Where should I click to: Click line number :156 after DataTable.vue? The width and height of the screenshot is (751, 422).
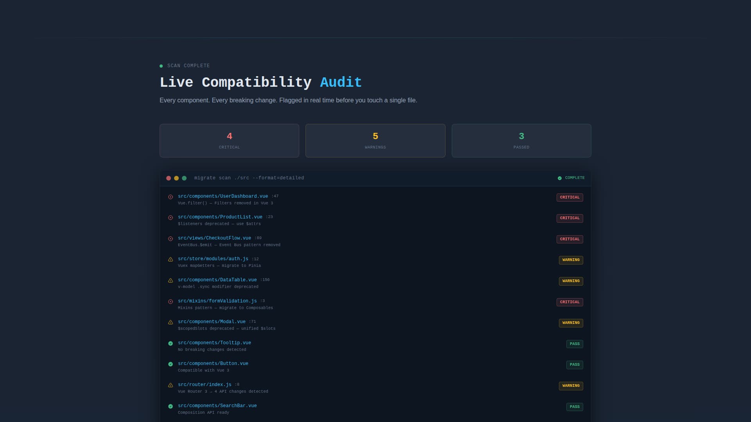(x=265, y=280)
